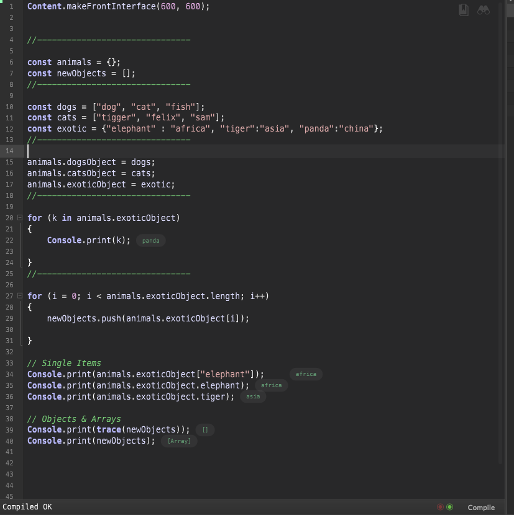Click the 'Compiled OK' status message
This screenshot has height=515, width=514.
27,506
